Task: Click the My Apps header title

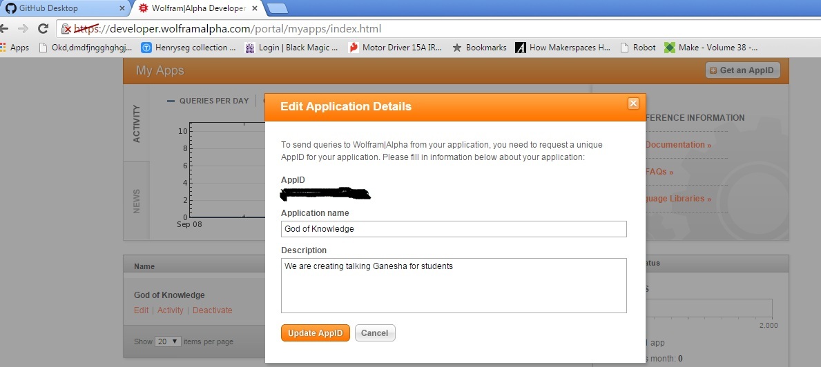Action: [160, 70]
